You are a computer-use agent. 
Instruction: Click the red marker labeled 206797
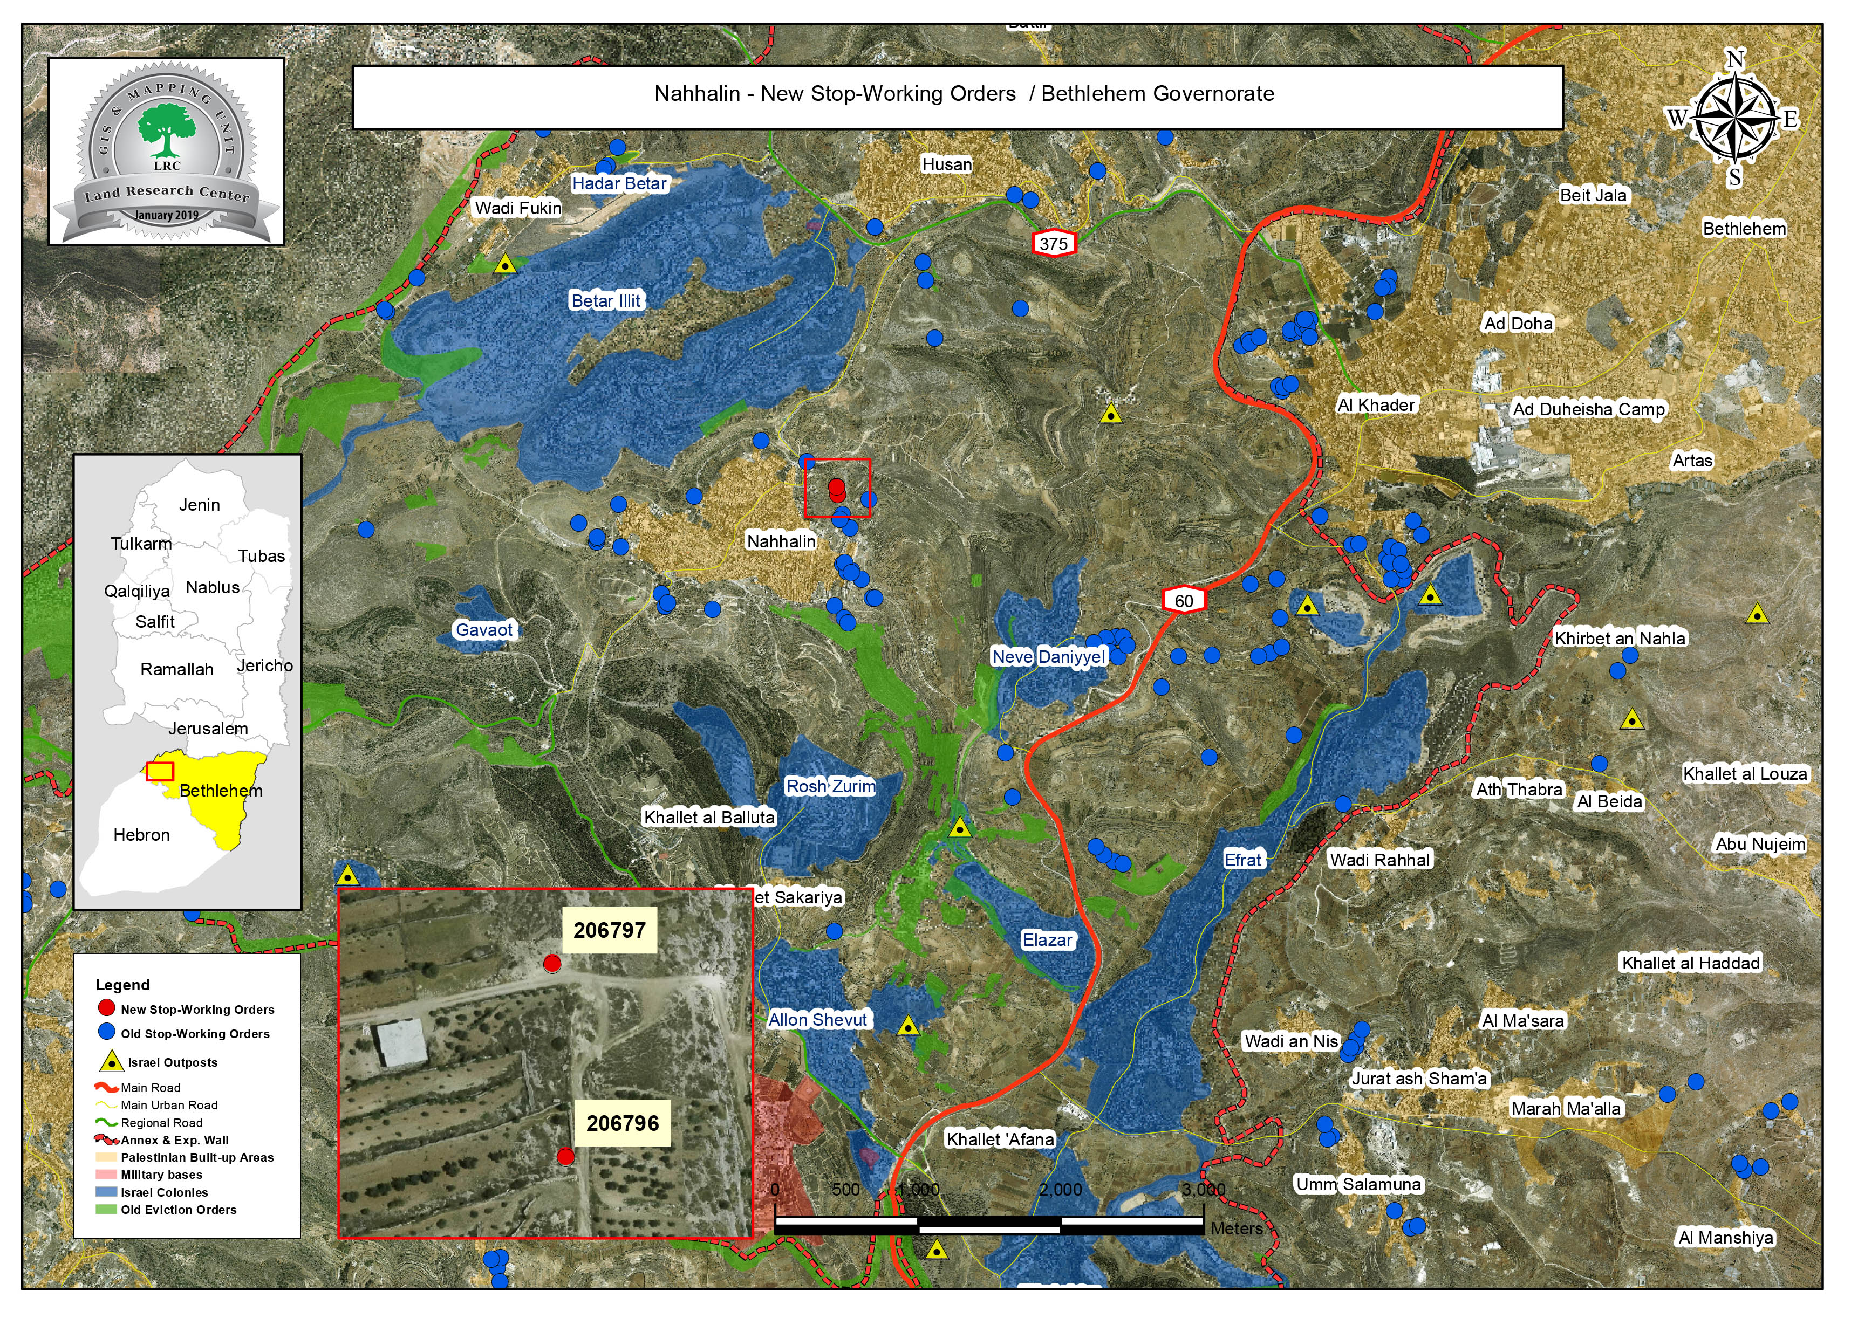(552, 963)
